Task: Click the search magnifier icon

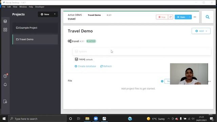Action: point(207,17)
